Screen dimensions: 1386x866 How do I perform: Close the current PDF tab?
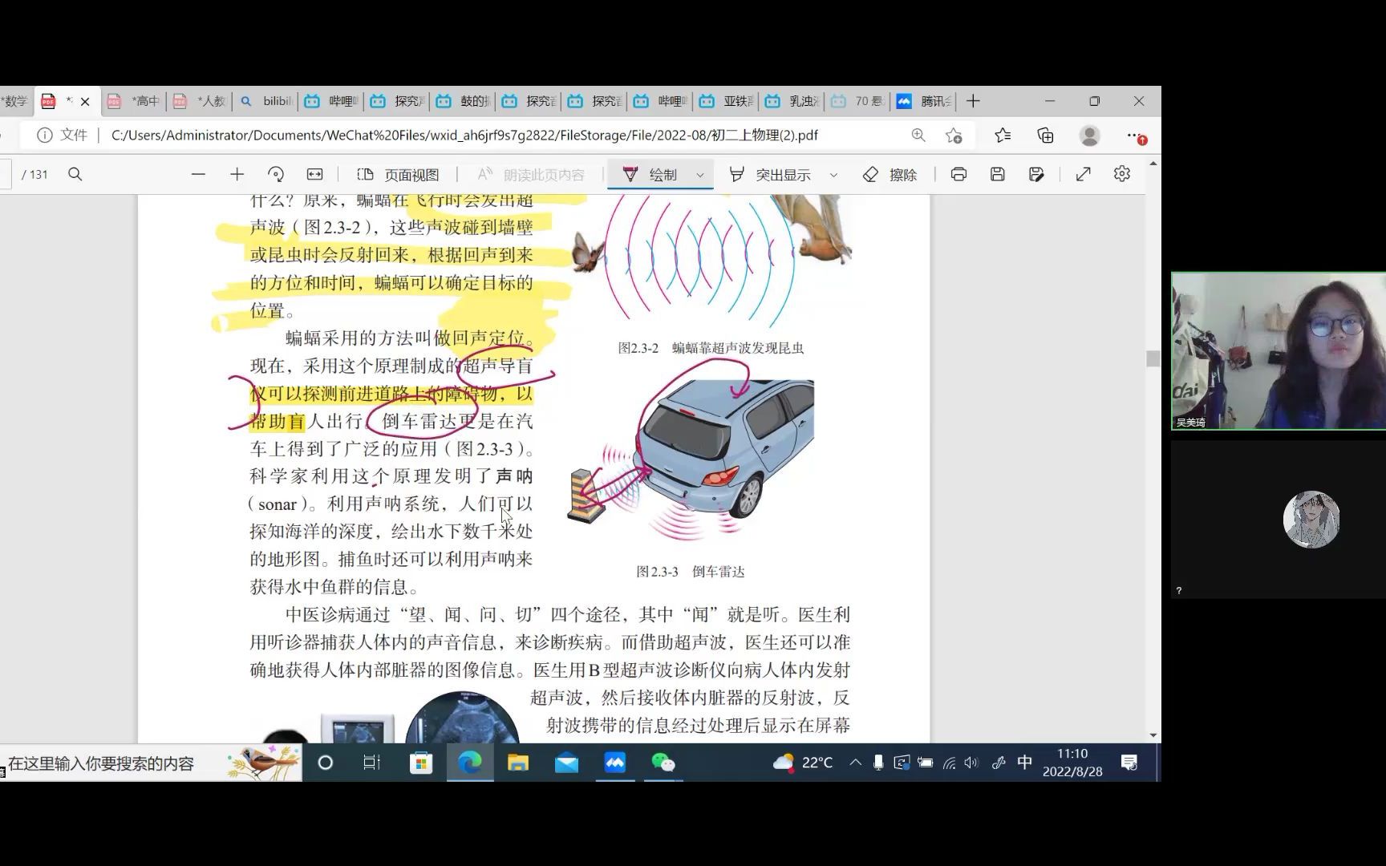tap(85, 101)
